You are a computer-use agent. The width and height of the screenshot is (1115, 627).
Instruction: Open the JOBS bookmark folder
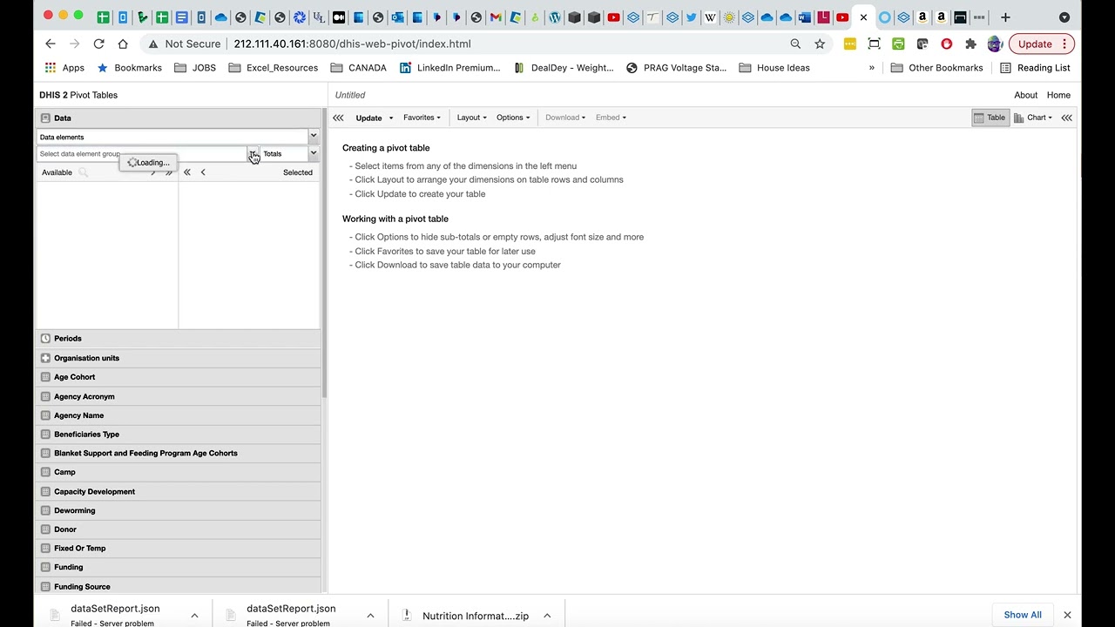tap(195, 68)
